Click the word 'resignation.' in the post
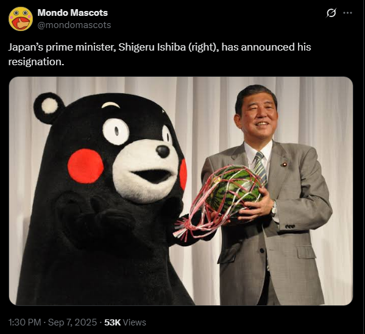 (36, 62)
